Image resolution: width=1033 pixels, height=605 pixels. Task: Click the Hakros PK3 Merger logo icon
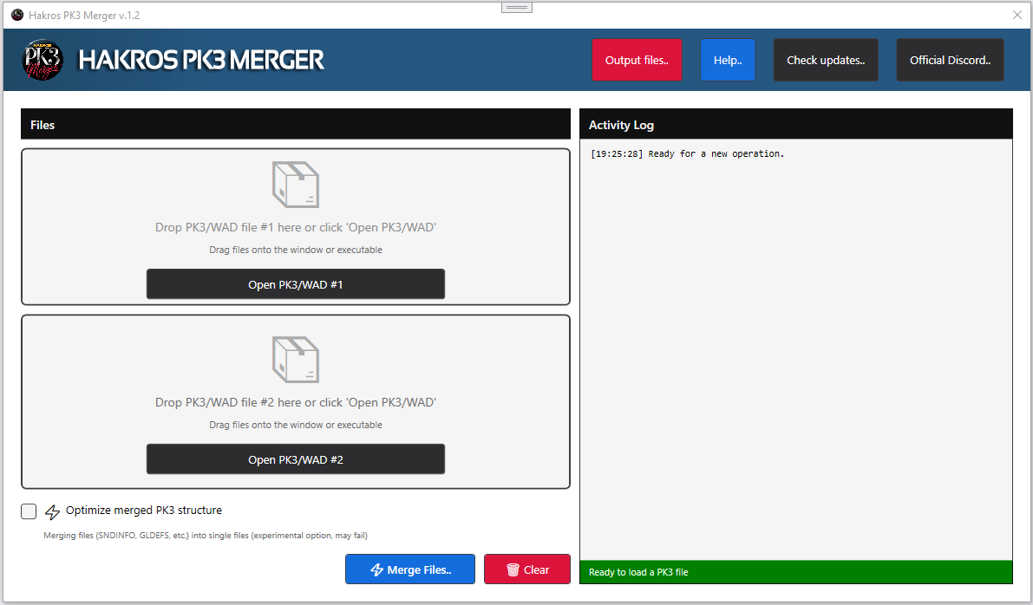coord(42,60)
